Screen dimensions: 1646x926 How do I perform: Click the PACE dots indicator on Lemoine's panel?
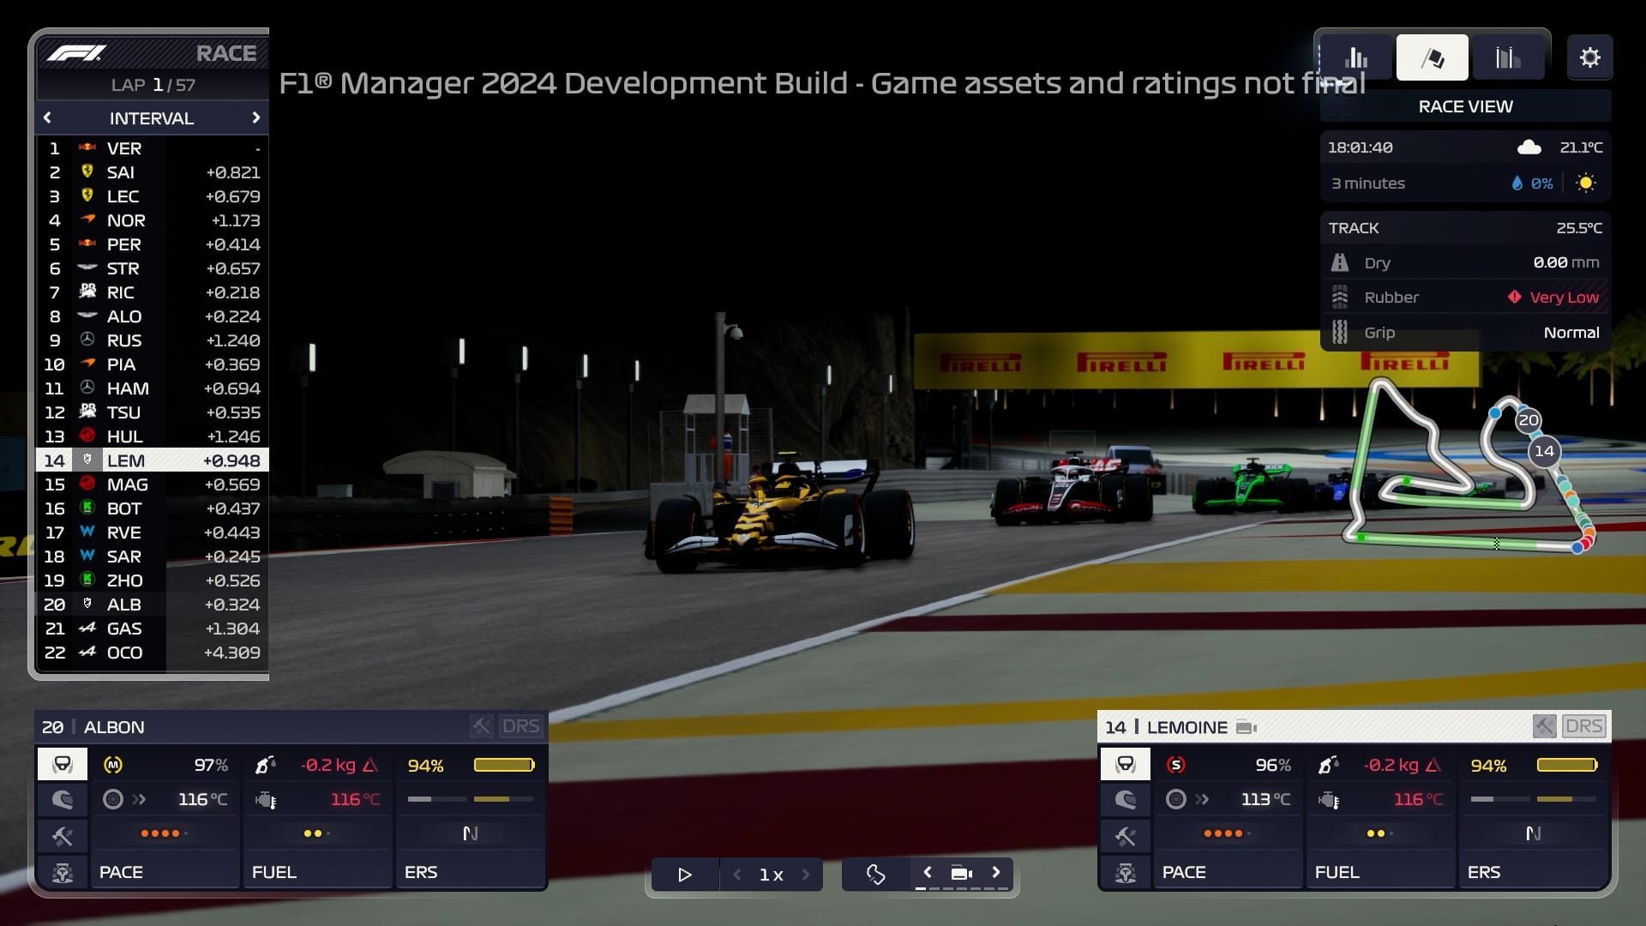click(x=1228, y=833)
